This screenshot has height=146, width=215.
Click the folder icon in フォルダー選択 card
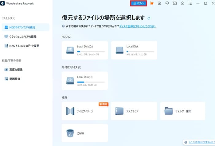(x=169, y=111)
